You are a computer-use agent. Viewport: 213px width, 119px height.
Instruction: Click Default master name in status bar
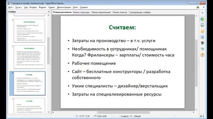pos(137,116)
